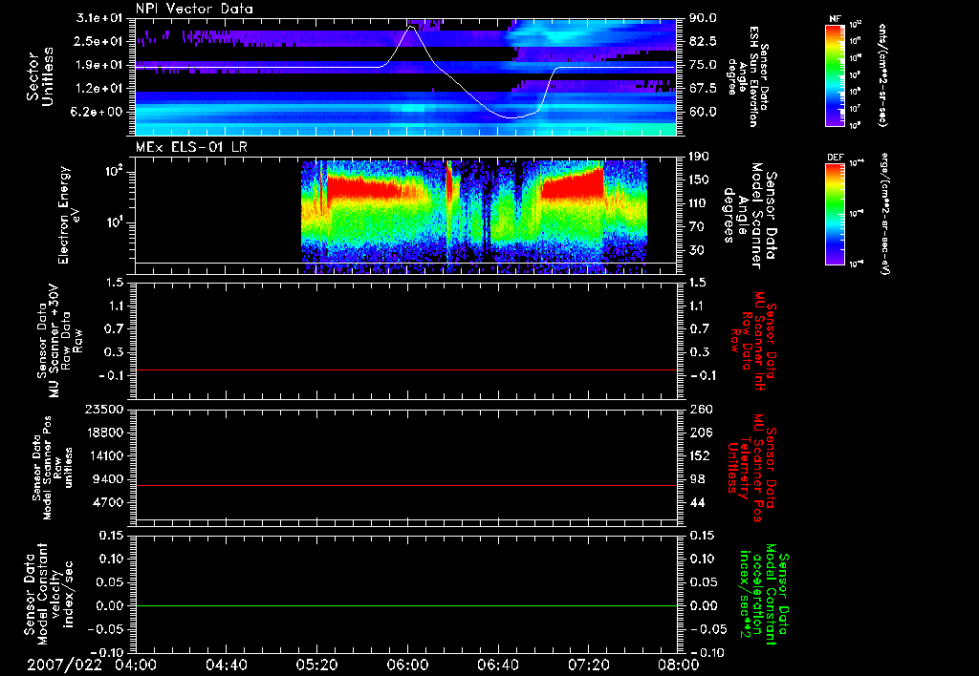Click the DEF color scale bar

click(834, 212)
